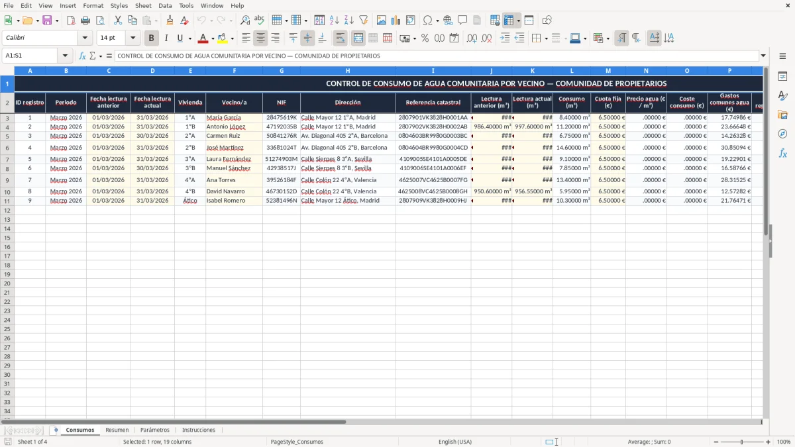This screenshot has width=795, height=447.
Task: Export directly as PDF
Action: (71, 21)
